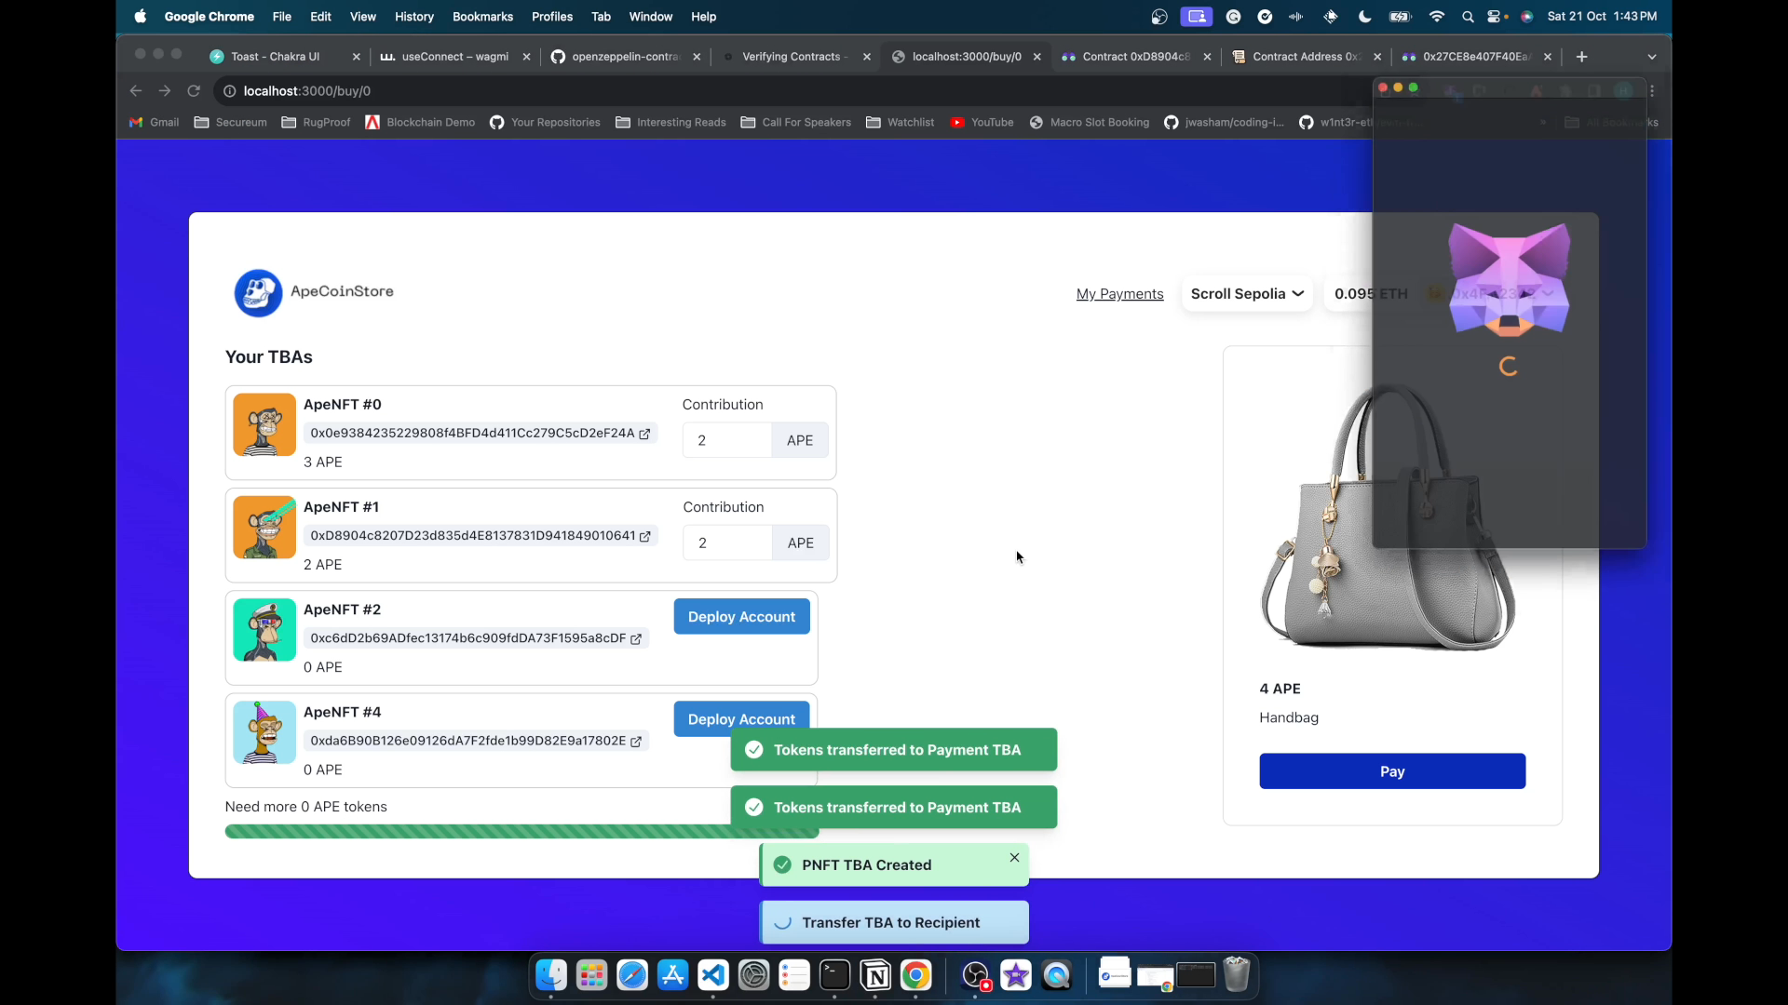
Task: Switch to Contract 0xD8904c8 tab
Action: tap(1135, 57)
